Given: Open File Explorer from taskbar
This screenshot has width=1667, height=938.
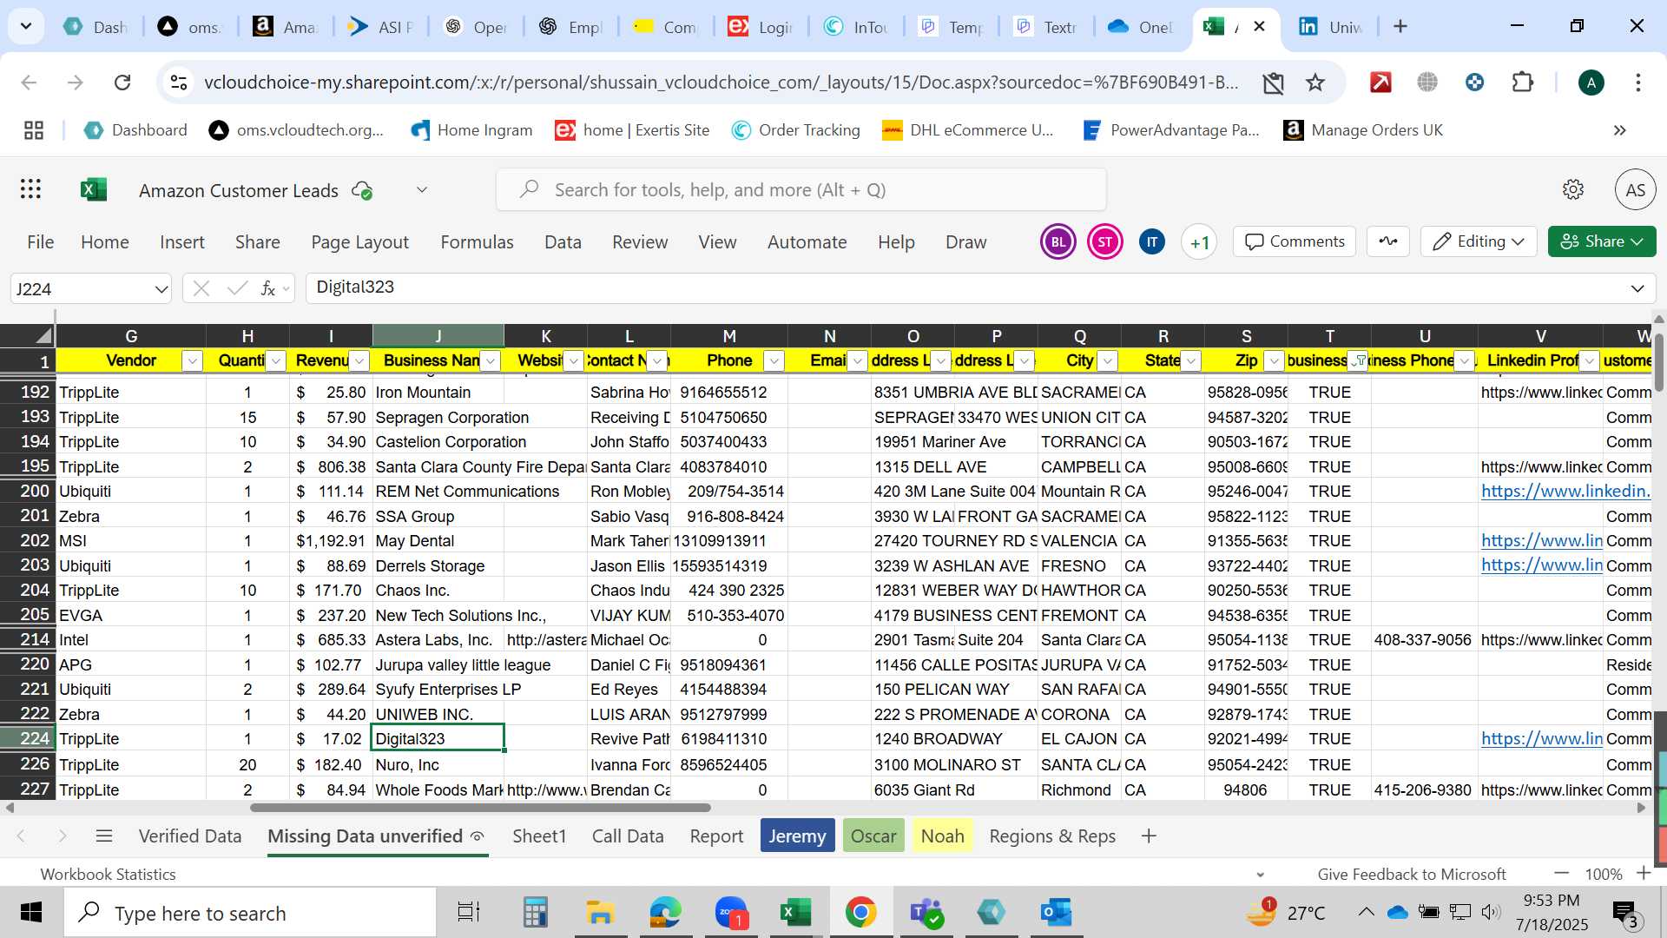Looking at the screenshot, I should pyautogui.click(x=599, y=913).
